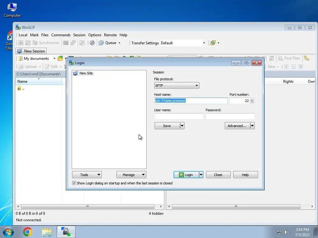Open the Commands menu
318x238 pixels.
pos(61,35)
